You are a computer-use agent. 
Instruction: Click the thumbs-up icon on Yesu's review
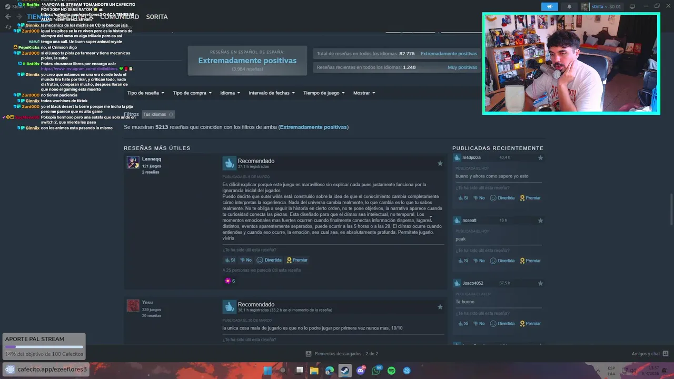[x=229, y=306]
